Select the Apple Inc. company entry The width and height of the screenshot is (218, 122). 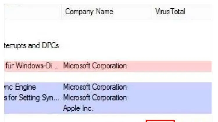pos(78,108)
